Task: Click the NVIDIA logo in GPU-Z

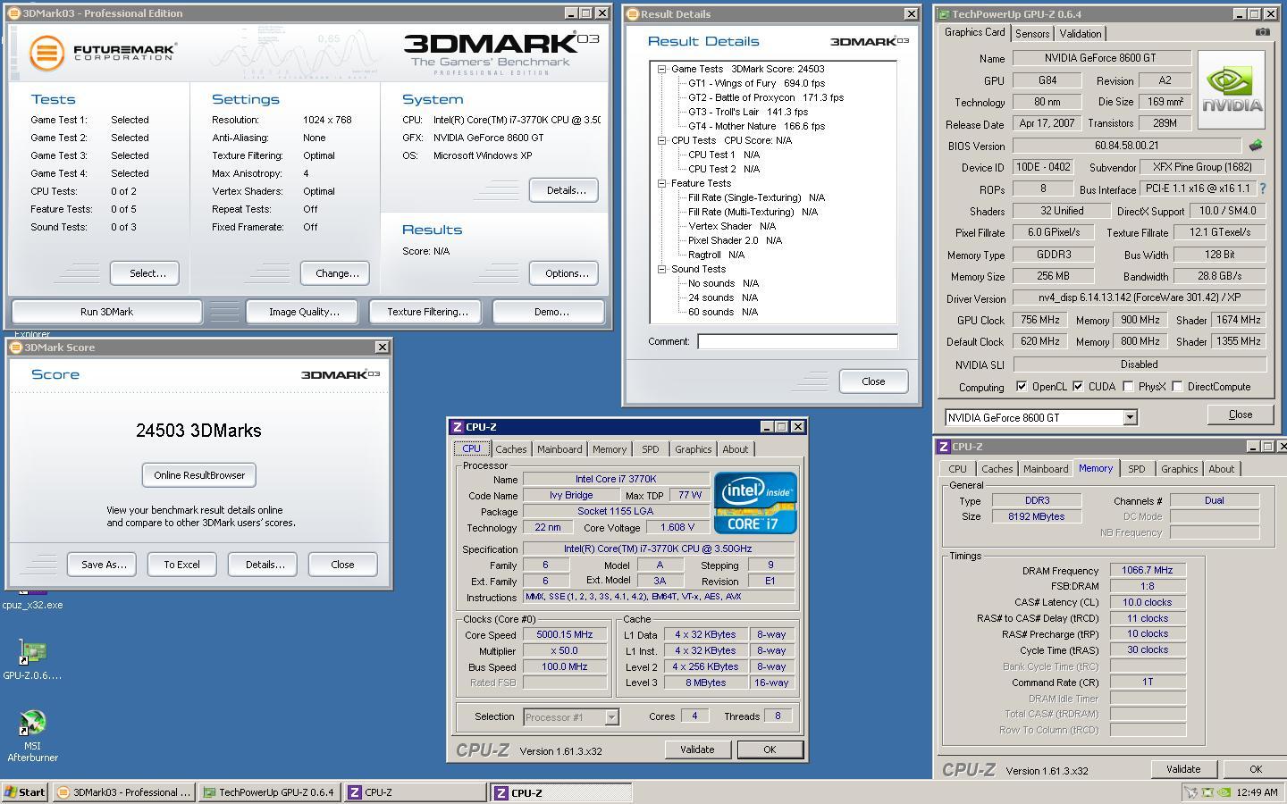Action: coord(1232,89)
